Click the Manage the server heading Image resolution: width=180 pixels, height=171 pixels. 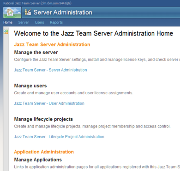36,52
